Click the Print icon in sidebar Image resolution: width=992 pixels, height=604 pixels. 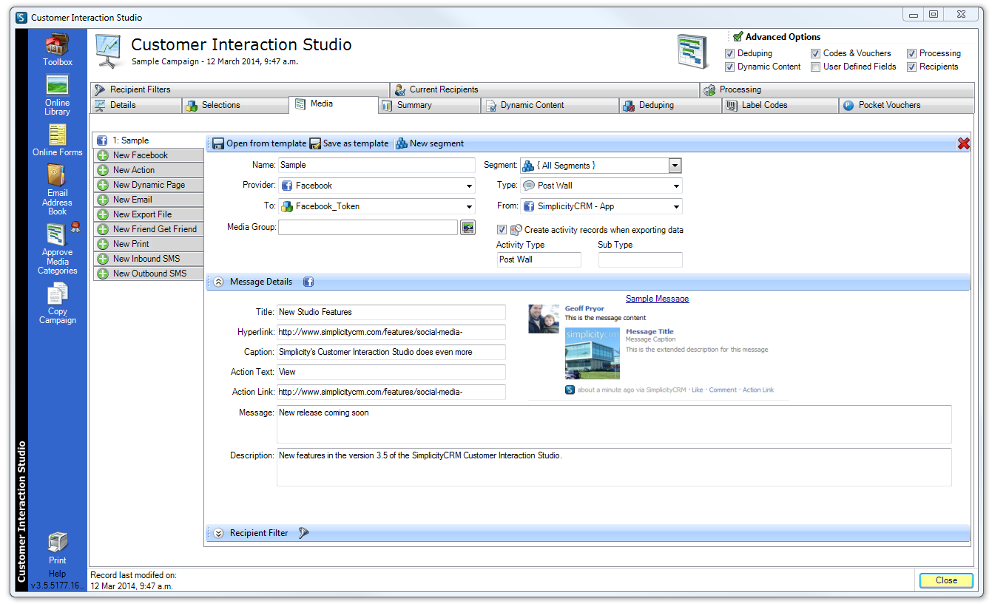(x=57, y=543)
